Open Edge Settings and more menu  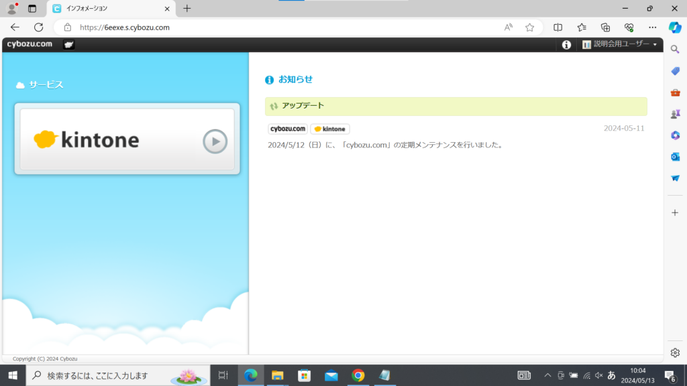pyautogui.click(x=652, y=27)
